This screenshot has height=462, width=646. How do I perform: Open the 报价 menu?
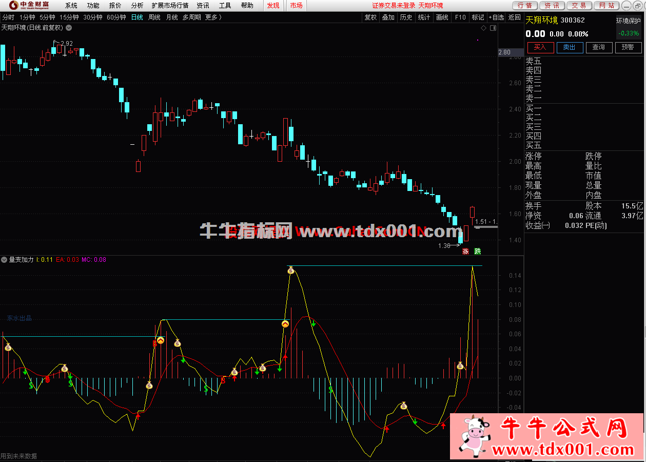click(115, 6)
